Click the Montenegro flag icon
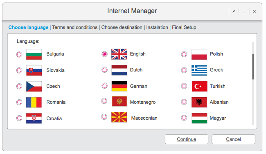The image size is (266, 154). 119,101
